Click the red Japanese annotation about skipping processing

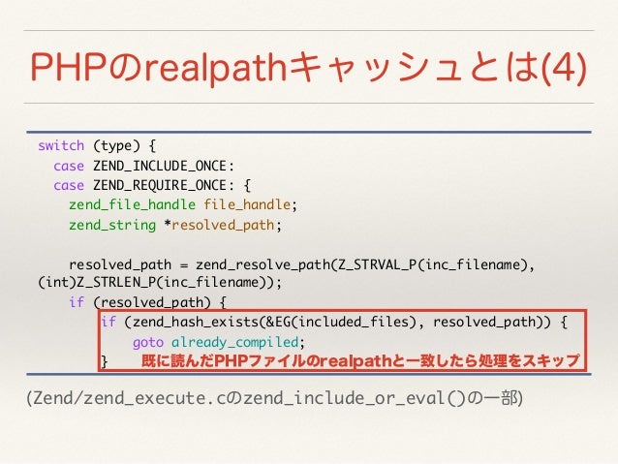click(x=359, y=360)
